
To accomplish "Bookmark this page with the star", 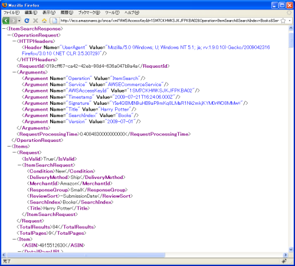I will tap(283, 21).
